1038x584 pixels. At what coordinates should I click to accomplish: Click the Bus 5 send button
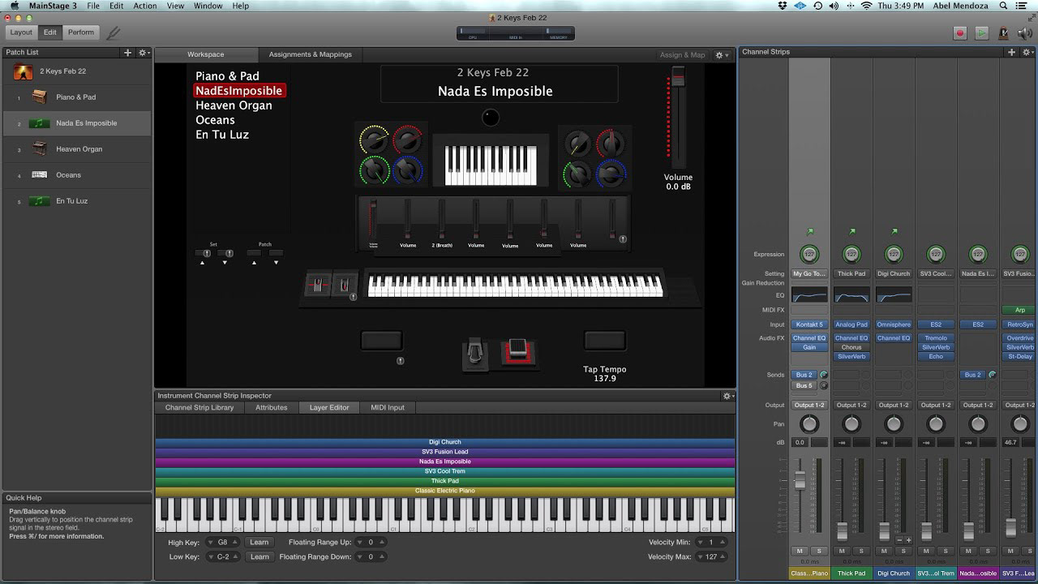[804, 385]
